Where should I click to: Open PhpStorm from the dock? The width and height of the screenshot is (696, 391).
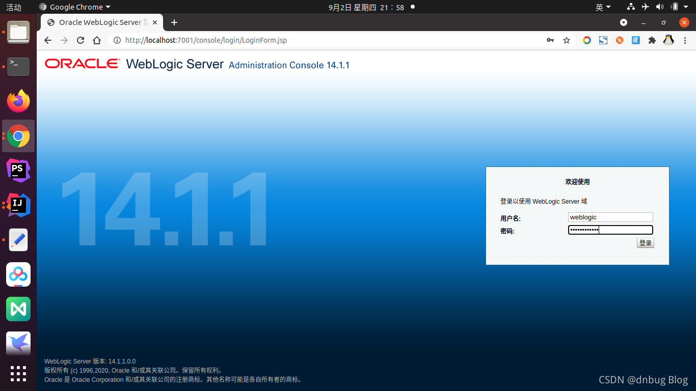point(18,171)
